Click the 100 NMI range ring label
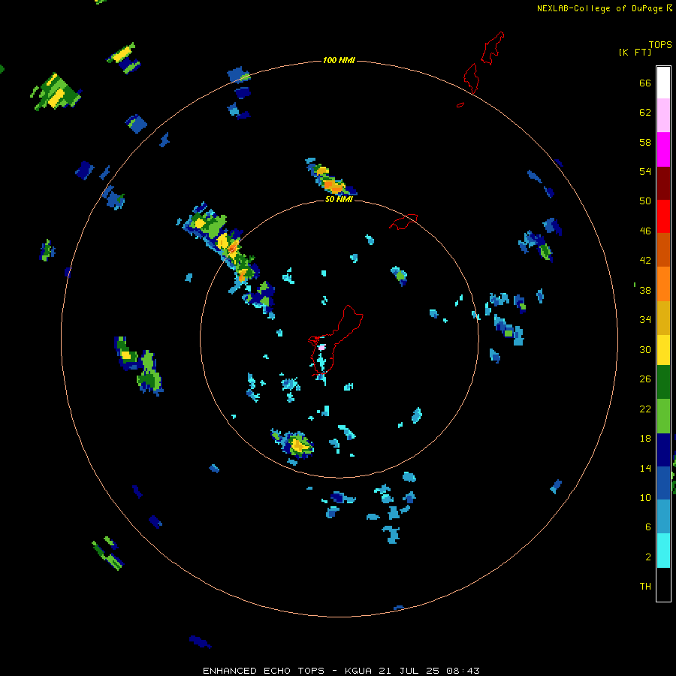 click(339, 60)
